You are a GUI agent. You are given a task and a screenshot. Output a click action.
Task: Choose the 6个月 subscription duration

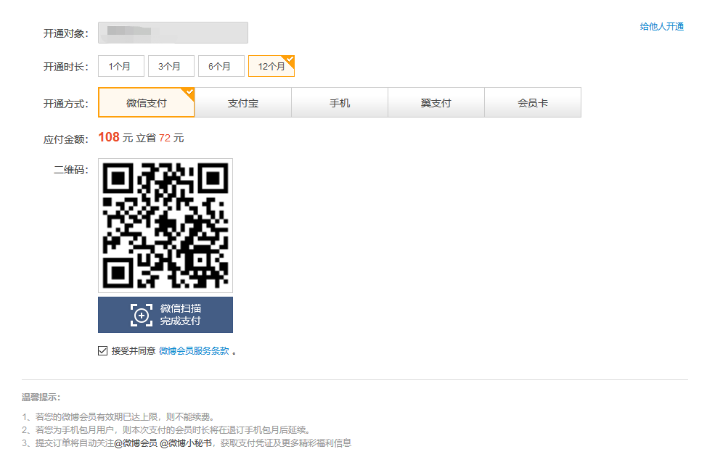[221, 66]
